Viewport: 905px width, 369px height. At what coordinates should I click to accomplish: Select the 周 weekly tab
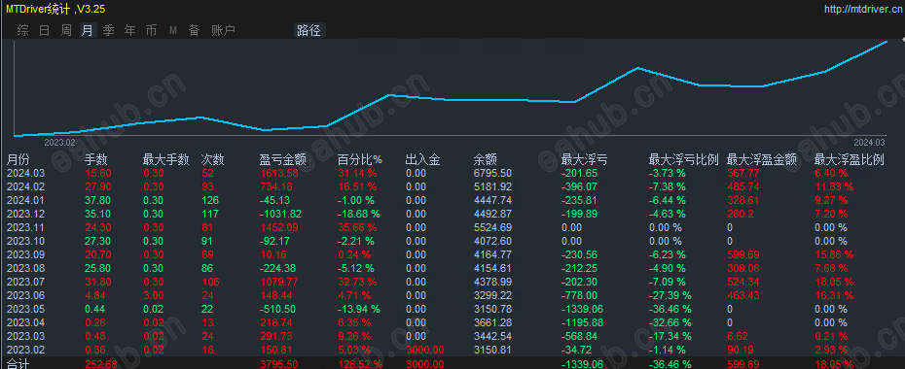pyautogui.click(x=66, y=30)
